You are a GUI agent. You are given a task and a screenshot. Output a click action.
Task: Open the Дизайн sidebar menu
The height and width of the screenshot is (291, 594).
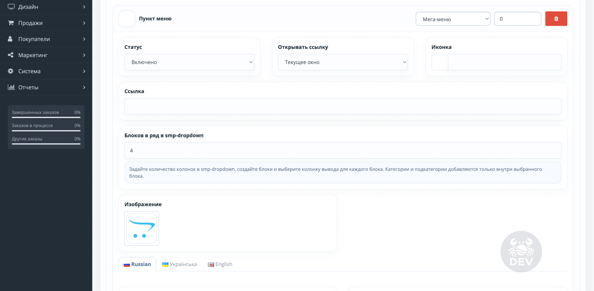click(46, 7)
